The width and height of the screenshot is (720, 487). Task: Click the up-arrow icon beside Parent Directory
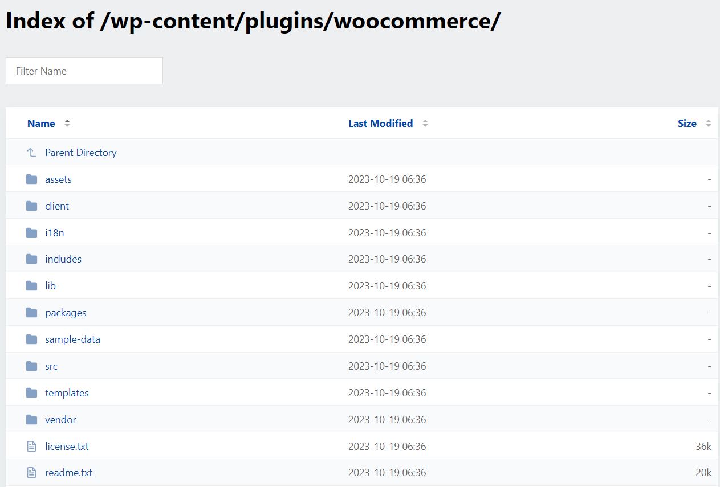tap(32, 153)
